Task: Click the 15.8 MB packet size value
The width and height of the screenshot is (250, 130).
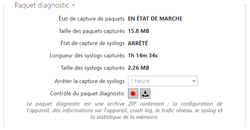Action: click(x=138, y=31)
